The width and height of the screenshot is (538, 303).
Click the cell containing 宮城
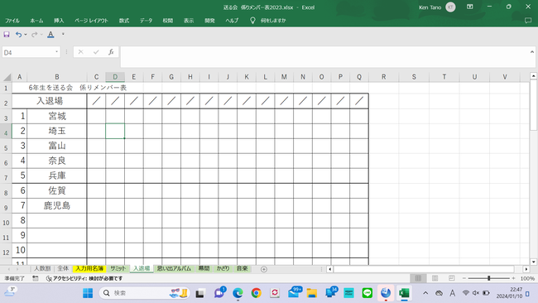click(57, 116)
